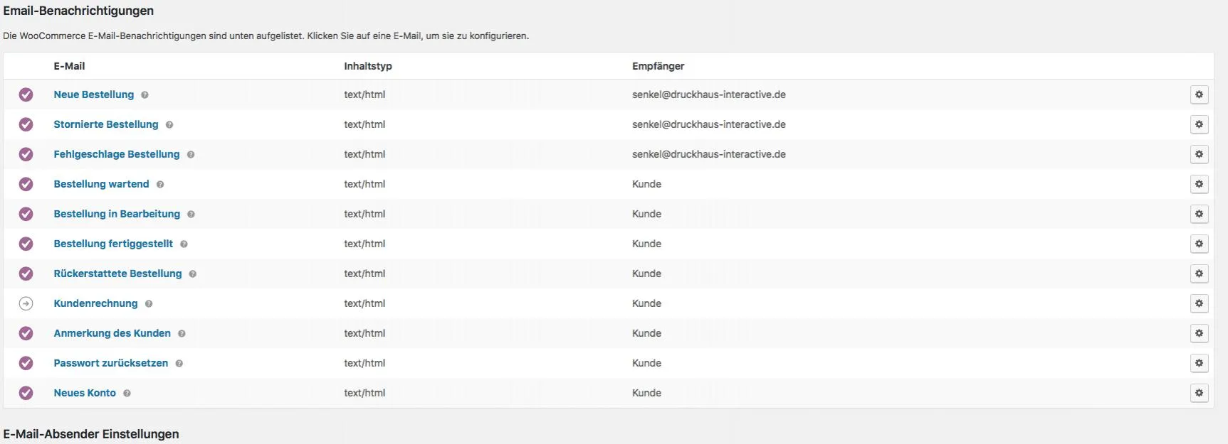Open gear settings for Neue Bestellung email
1228x444 pixels.
[1199, 94]
